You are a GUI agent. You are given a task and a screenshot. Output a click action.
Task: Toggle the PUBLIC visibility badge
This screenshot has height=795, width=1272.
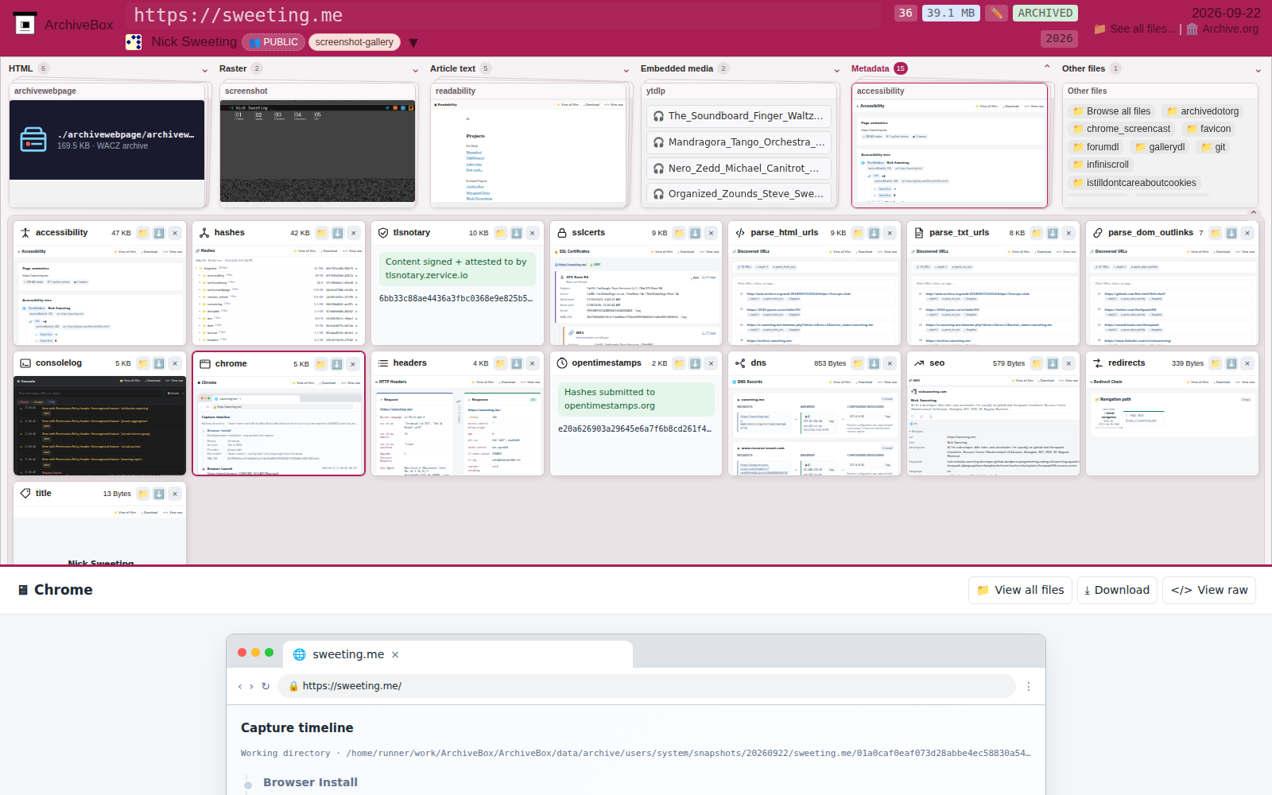pyautogui.click(x=273, y=42)
